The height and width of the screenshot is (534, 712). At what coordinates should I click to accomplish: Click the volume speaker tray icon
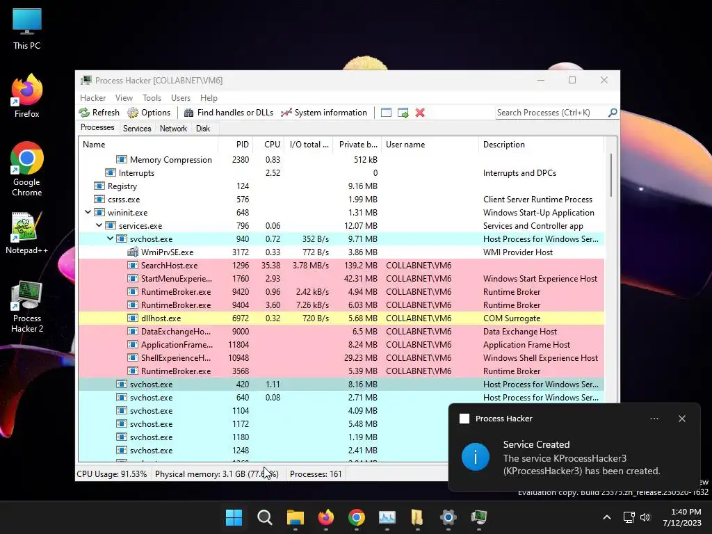point(645,517)
